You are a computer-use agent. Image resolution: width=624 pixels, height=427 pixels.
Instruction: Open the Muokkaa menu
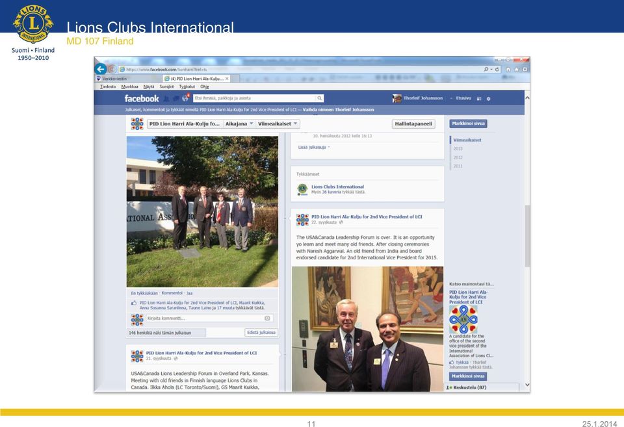130,86
